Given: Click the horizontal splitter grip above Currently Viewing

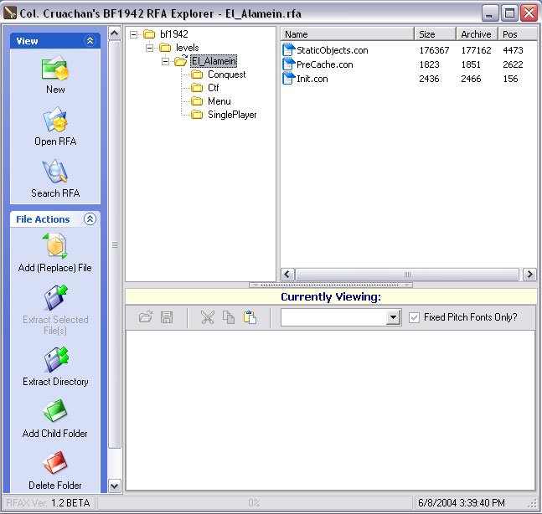Looking at the screenshot, I should tap(331, 285).
